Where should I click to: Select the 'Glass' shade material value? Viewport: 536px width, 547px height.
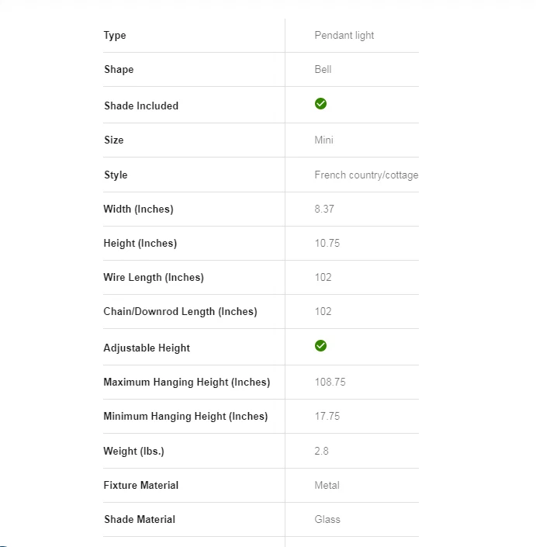[x=327, y=520]
